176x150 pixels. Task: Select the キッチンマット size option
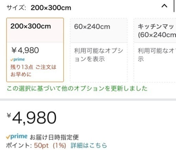click(x=155, y=50)
